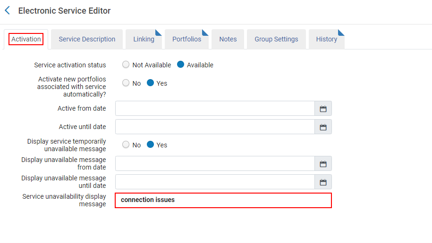
Task: Open calendar picker for Active until date
Action: [x=323, y=127]
